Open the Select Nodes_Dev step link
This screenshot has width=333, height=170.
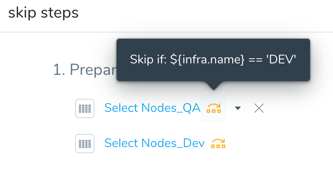click(x=155, y=143)
